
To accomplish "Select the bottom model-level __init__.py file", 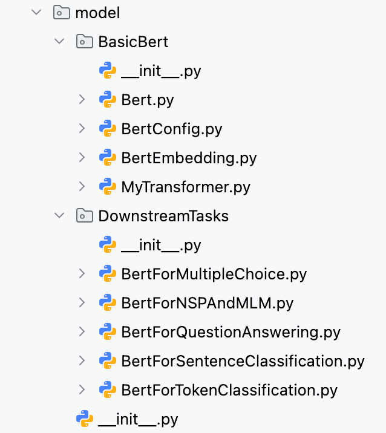I will point(138,419).
